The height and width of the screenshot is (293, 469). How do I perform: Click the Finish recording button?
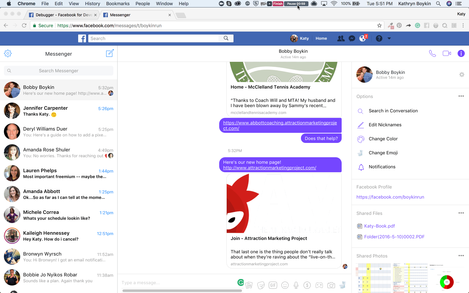point(278,4)
